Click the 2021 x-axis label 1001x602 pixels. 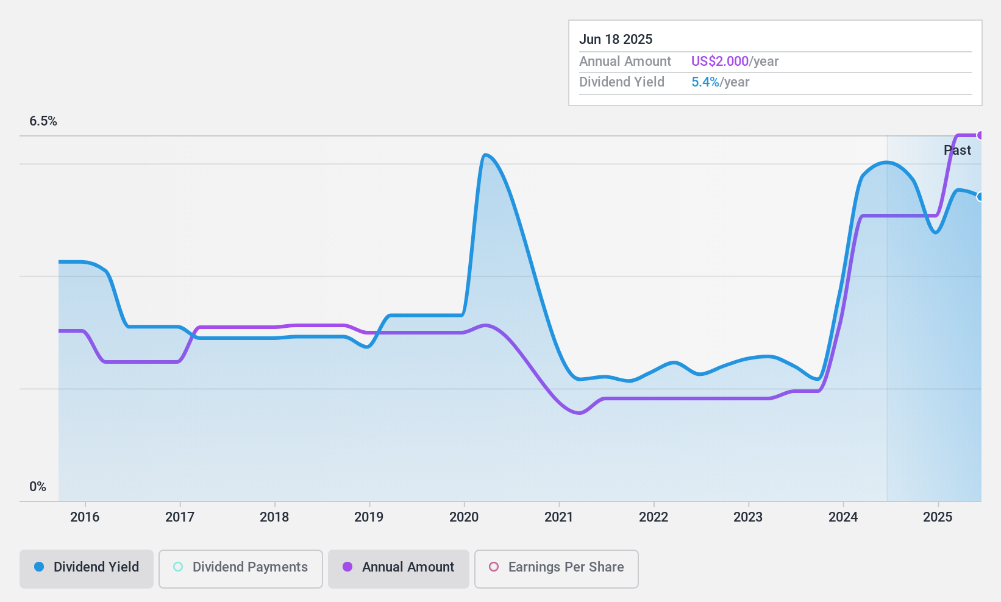tap(558, 517)
